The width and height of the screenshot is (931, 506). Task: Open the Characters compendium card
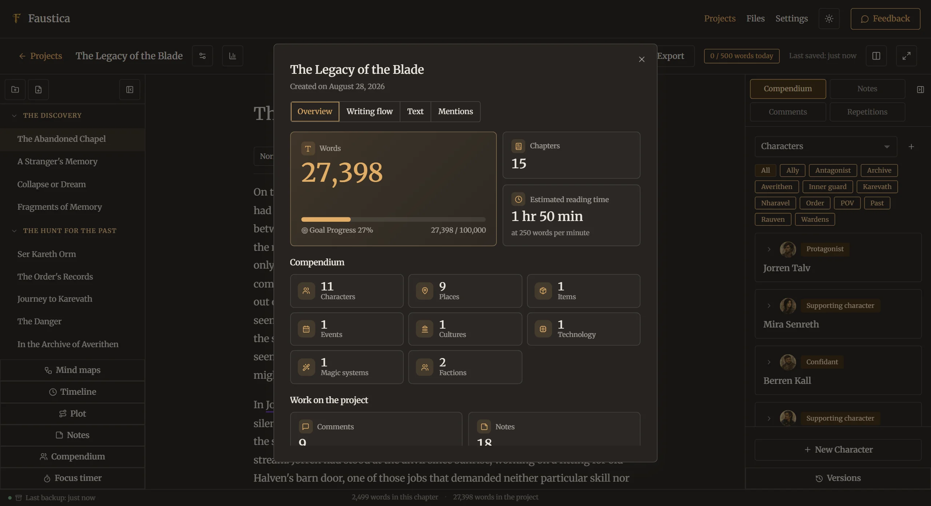coord(347,291)
